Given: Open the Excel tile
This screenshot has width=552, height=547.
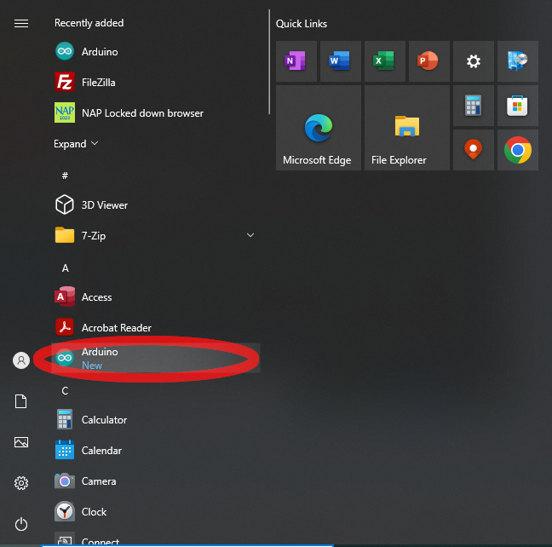Looking at the screenshot, I should click(385, 61).
